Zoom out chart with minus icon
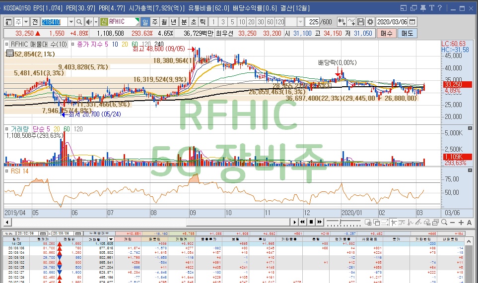The height and width of the screenshot is (283, 478). pyautogui.click(x=452, y=223)
